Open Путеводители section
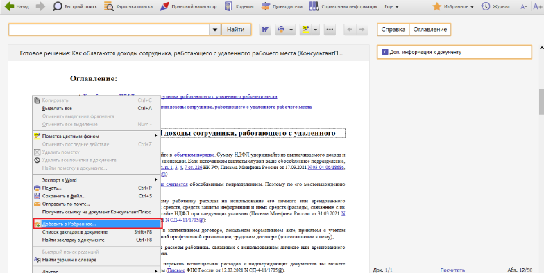The width and height of the screenshot is (544, 273). click(282, 6)
